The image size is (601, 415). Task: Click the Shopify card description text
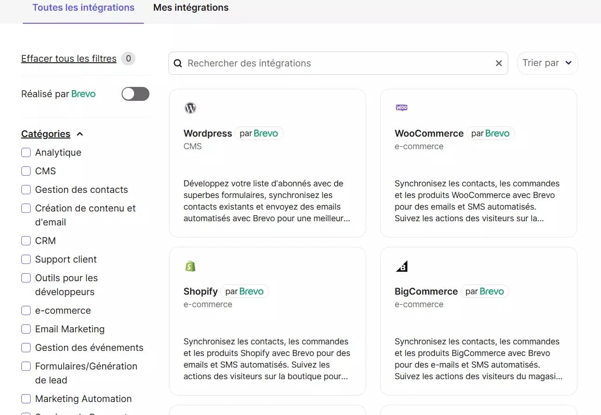point(267,359)
